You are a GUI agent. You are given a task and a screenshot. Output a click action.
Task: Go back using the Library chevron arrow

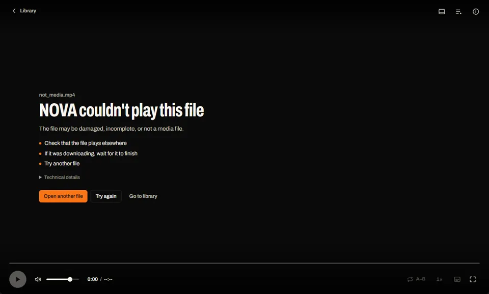coord(14,11)
